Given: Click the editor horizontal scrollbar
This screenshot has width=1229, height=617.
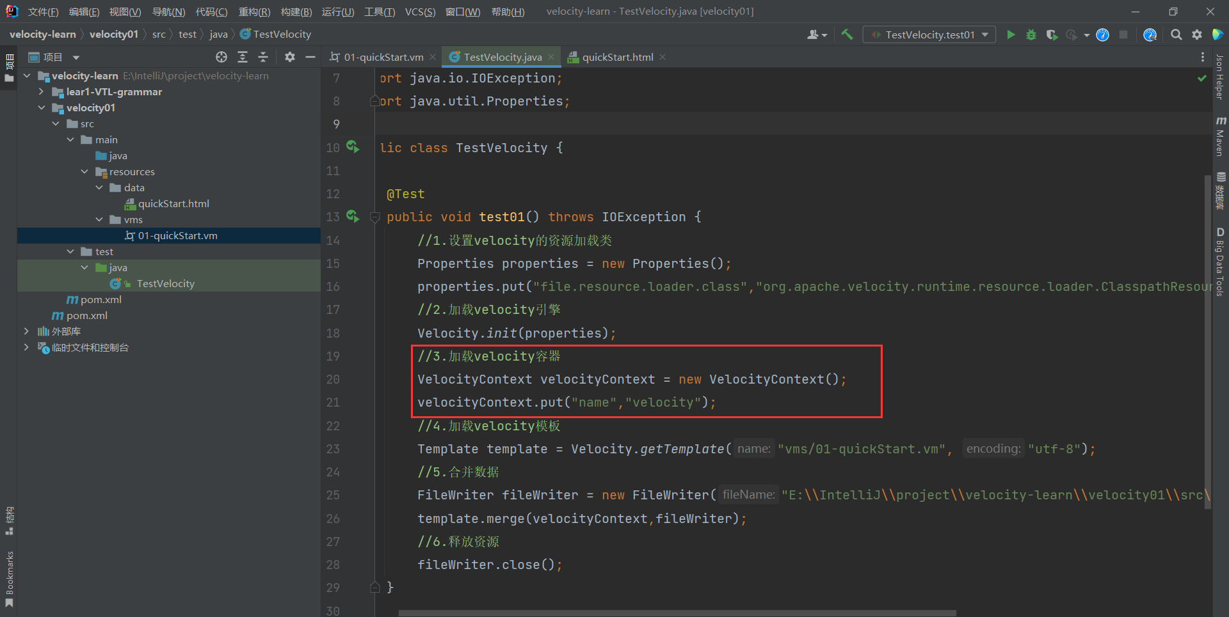Looking at the screenshot, I should [677, 613].
